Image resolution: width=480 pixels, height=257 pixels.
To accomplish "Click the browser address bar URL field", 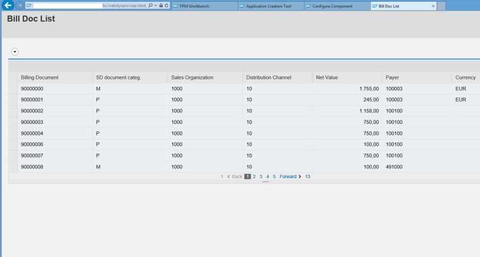I will click(x=86, y=6).
